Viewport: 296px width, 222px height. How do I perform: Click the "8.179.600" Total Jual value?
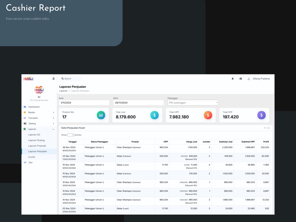(x=126, y=117)
